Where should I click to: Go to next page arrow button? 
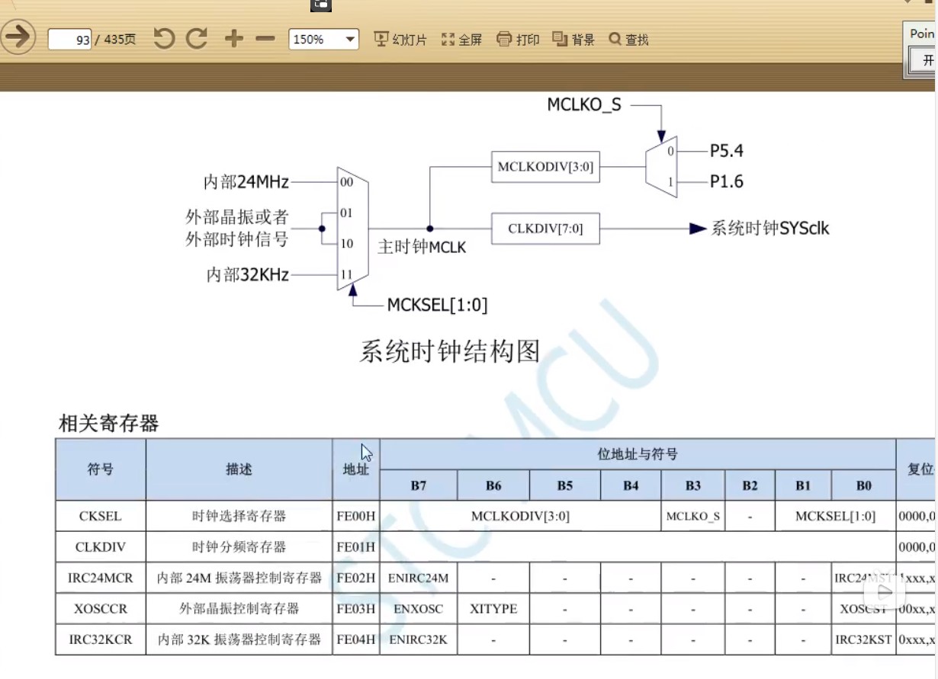[x=18, y=37]
